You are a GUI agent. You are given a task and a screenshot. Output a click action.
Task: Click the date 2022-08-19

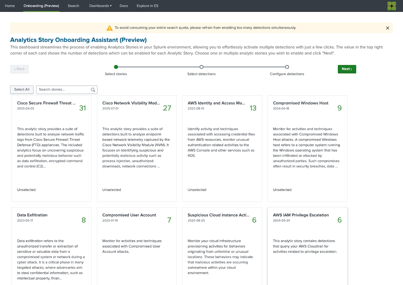coord(196,109)
